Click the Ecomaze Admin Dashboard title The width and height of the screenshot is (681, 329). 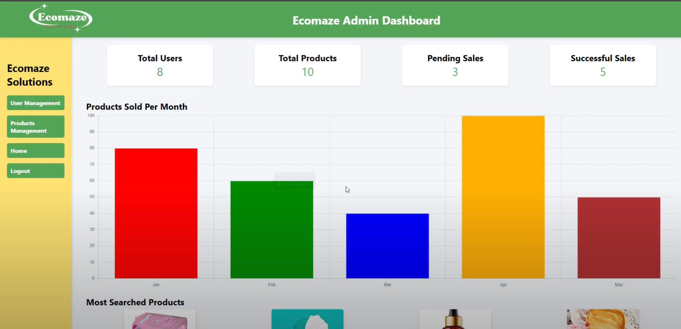click(366, 21)
